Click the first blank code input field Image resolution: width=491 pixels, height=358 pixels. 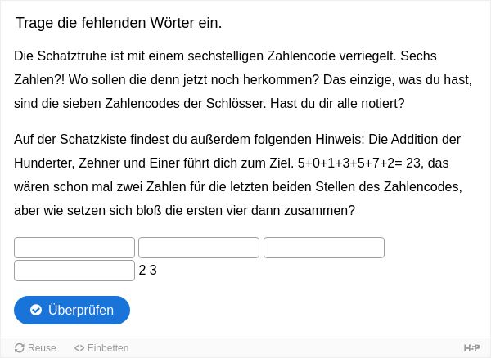[x=74, y=248]
